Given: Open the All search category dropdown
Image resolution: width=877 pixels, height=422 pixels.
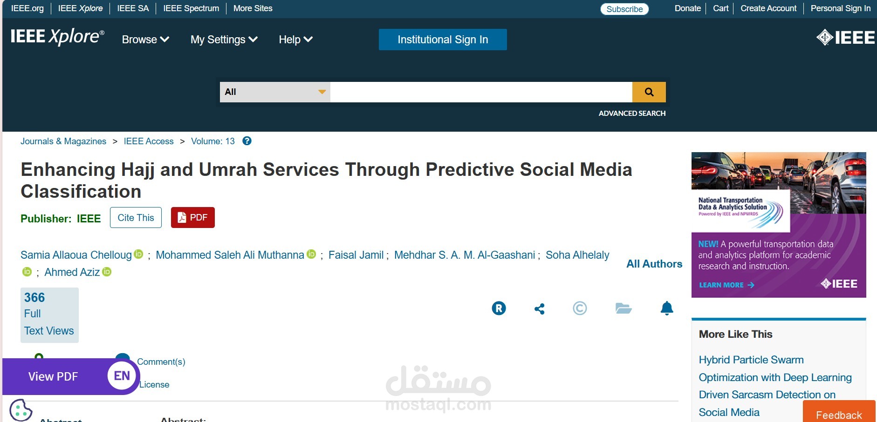Looking at the screenshot, I should click(275, 92).
